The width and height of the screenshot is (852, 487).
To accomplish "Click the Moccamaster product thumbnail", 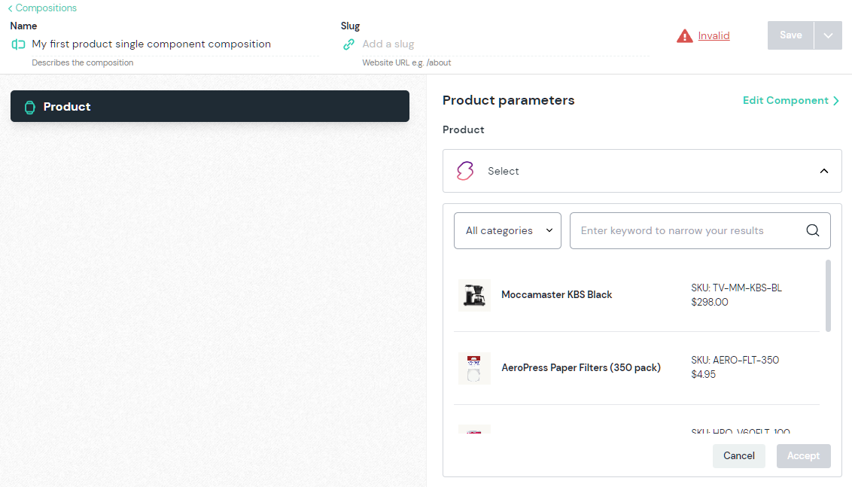I will point(474,295).
